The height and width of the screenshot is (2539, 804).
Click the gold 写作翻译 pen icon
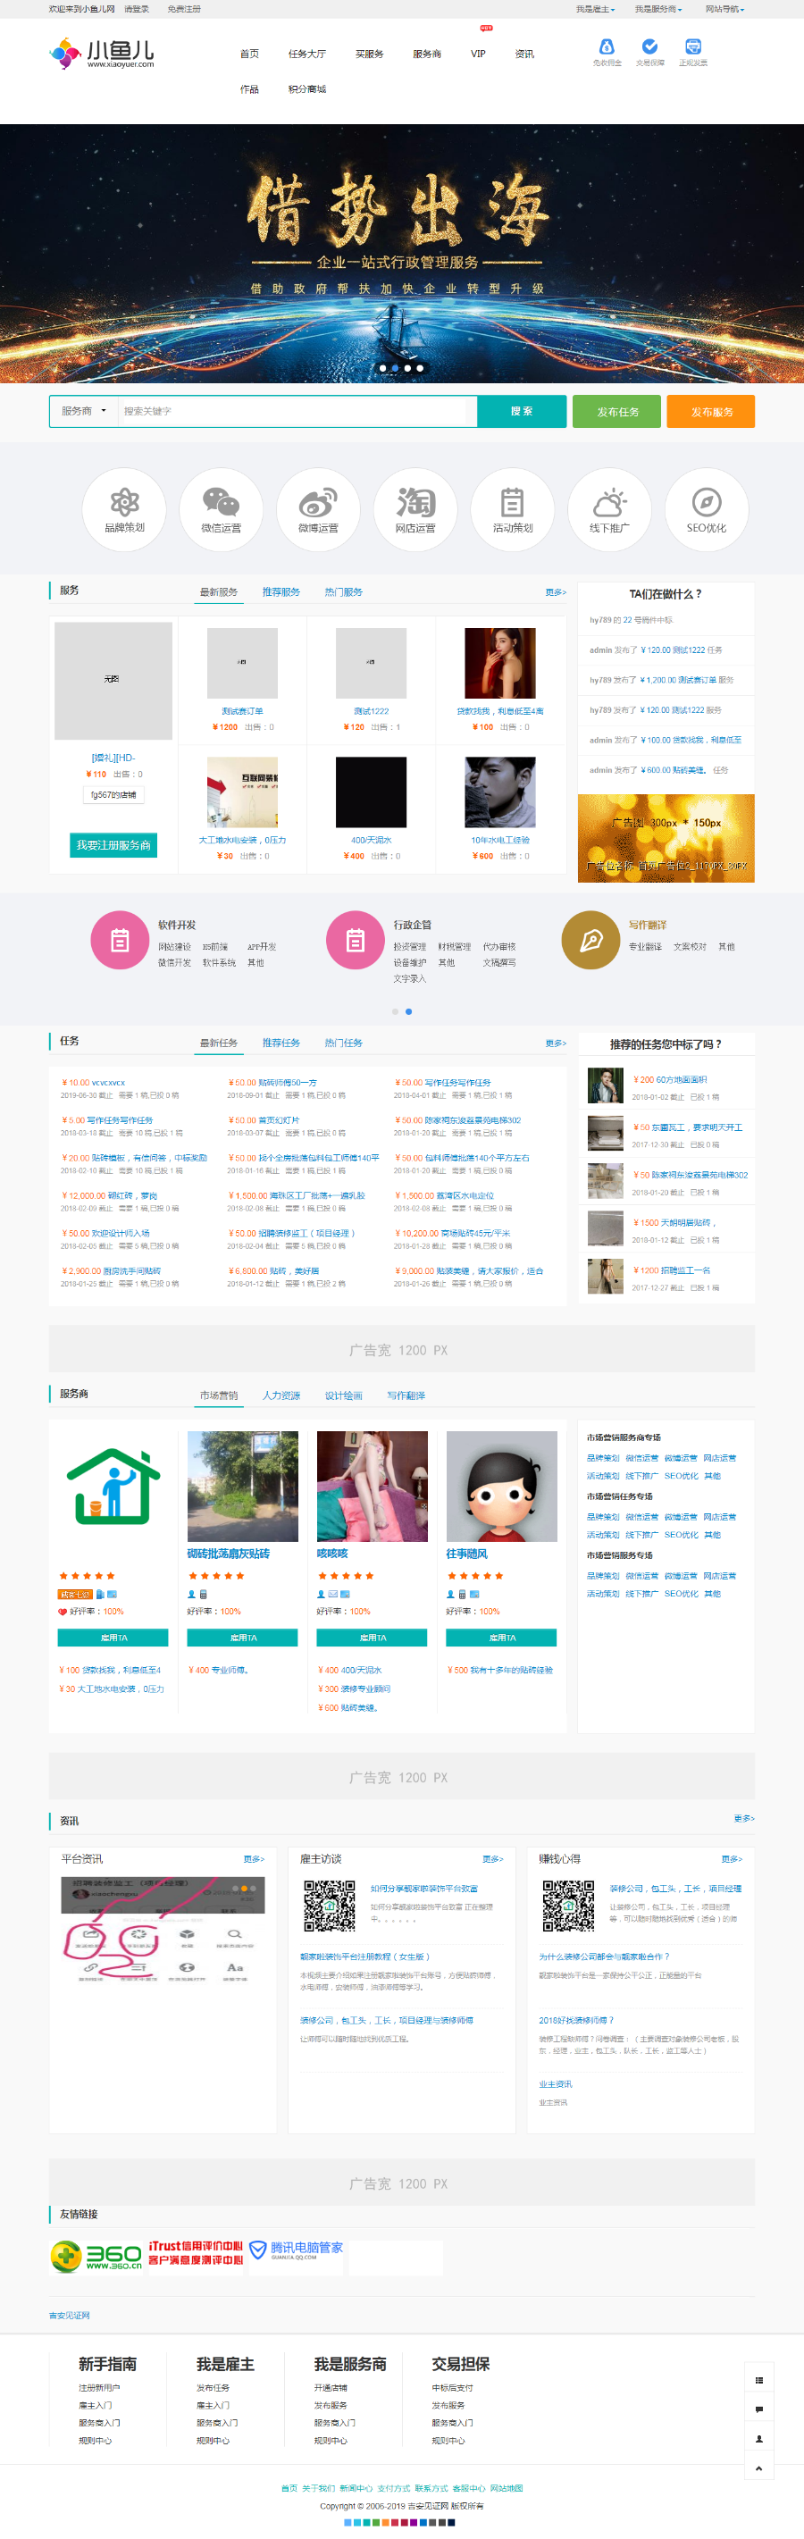pos(590,941)
